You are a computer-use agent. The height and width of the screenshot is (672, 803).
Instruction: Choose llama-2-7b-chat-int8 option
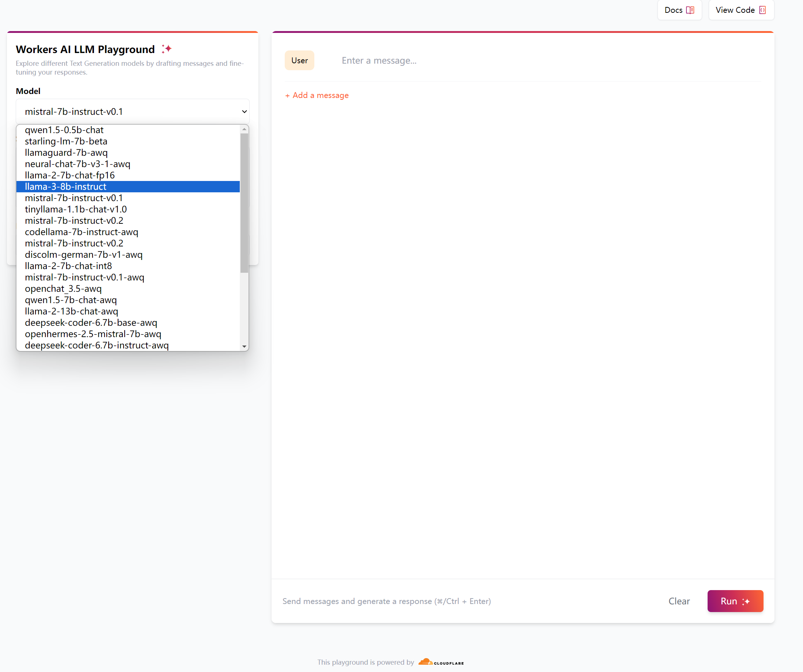(x=128, y=266)
